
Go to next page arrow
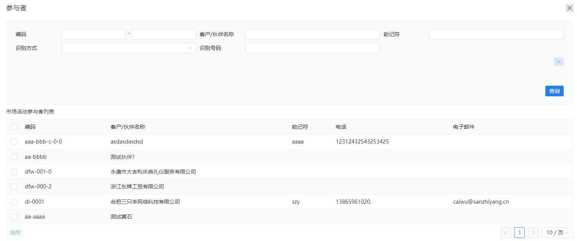point(533,233)
